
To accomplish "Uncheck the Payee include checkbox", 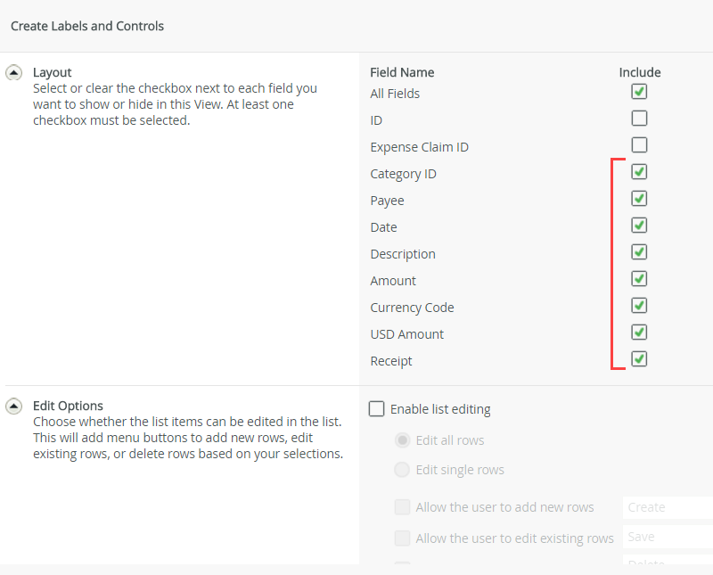I will [x=639, y=198].
